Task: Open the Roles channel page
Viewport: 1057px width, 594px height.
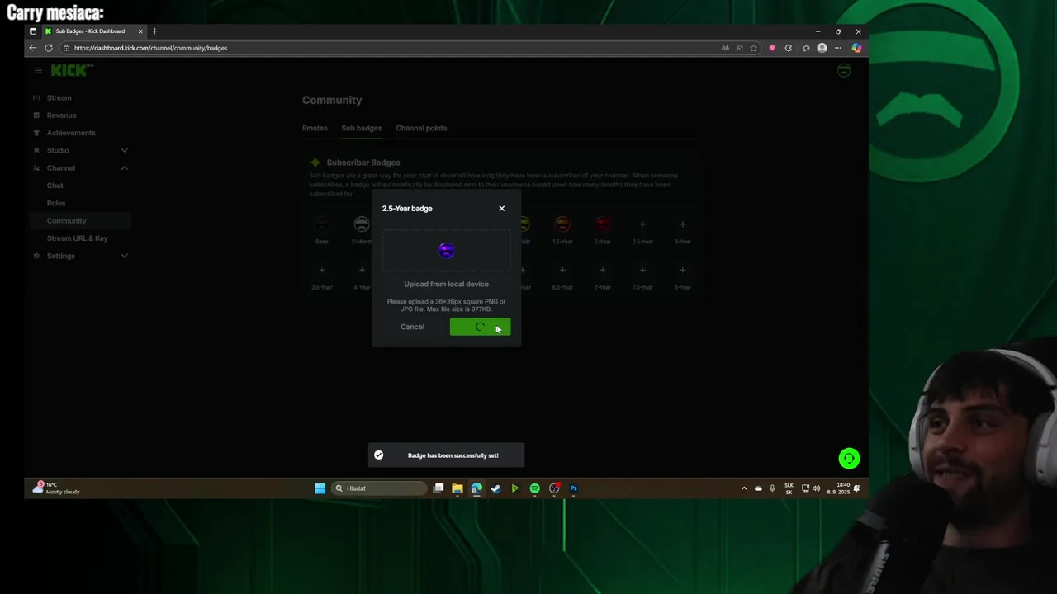Action: point(56,203)
